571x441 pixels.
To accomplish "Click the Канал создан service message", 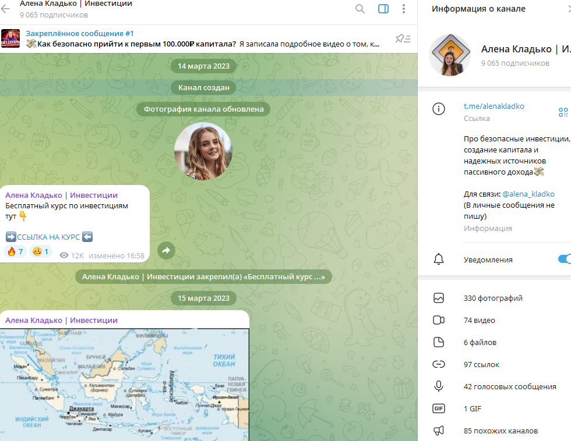I will click(203, 88).
